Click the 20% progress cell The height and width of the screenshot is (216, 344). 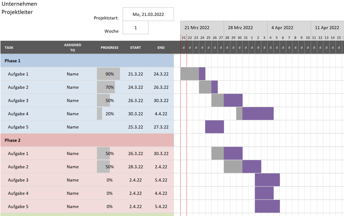[x=109, y=114]
